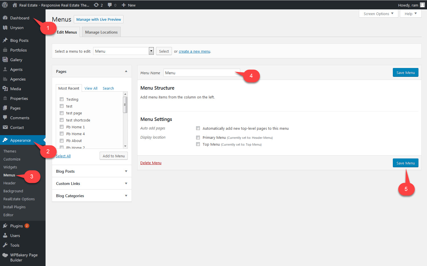The height and width of the screenshot is (266, 427).
Task: Click the Save Menu button
Action: (405, 163)
